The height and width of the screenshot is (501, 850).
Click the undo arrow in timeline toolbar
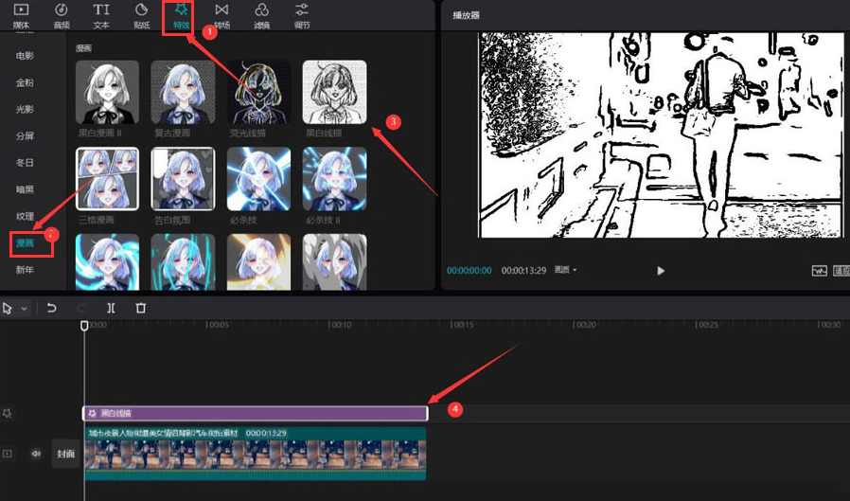(x=52, y=308)
